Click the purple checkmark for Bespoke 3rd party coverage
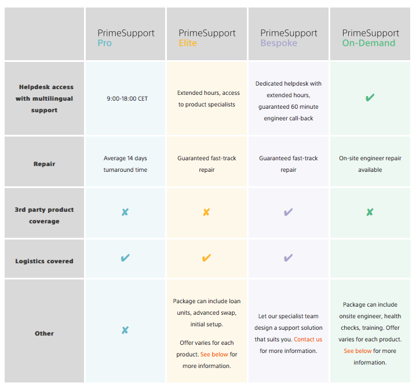 click(x=288, y=212)
